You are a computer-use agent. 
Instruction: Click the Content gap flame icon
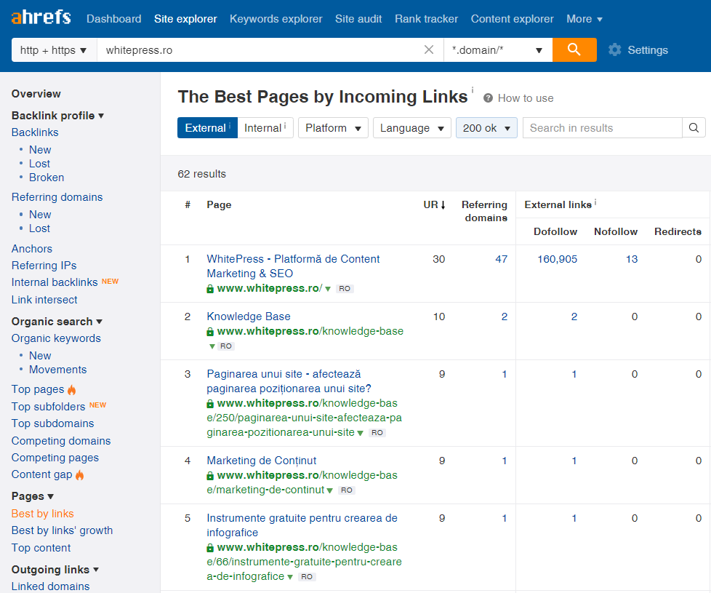coord(80,475)
